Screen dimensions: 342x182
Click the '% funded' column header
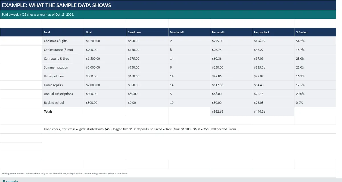coord(315,32)
